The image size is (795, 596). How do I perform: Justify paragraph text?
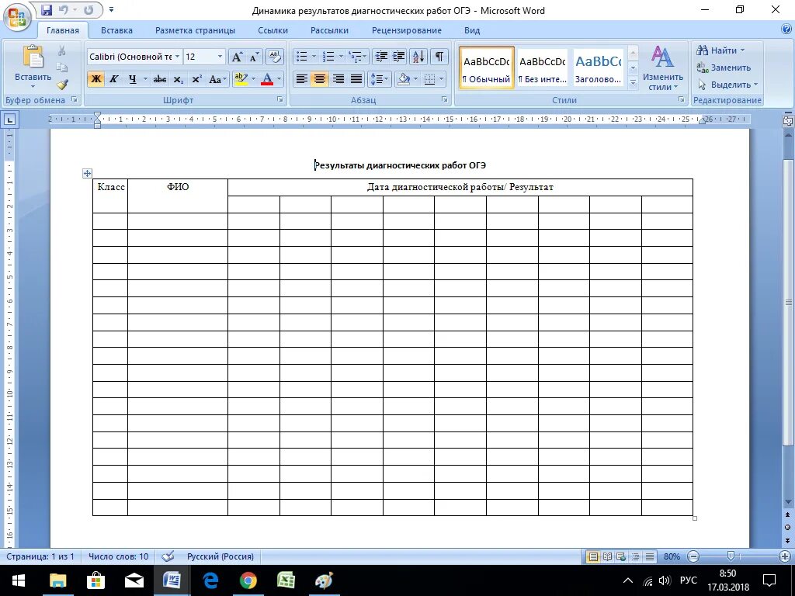click(x=356, y=79)
